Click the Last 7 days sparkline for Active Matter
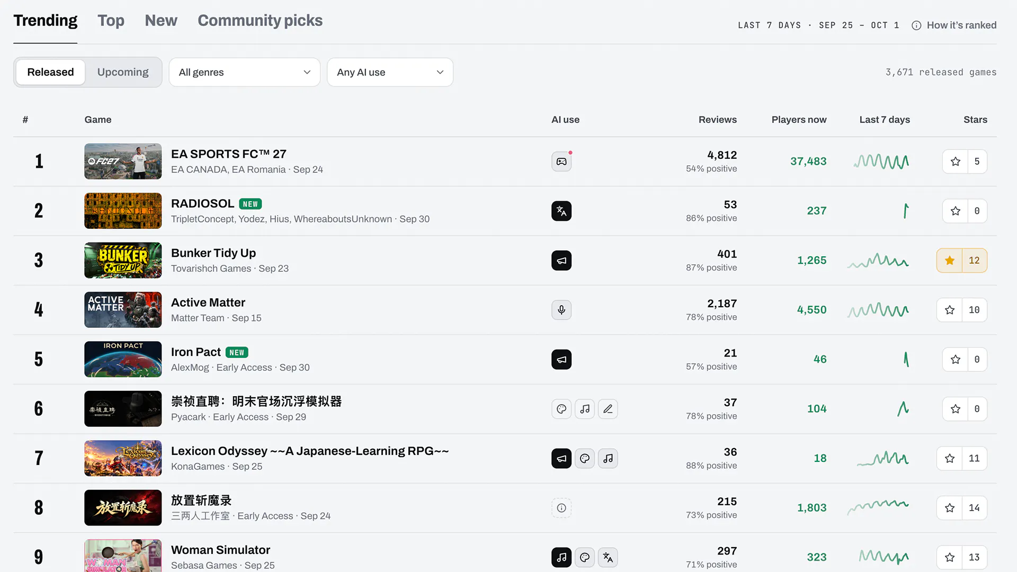 pos(878,310)
